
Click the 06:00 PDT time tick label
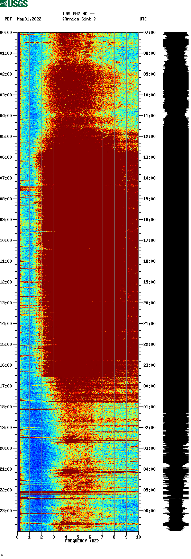pos(6,157)
